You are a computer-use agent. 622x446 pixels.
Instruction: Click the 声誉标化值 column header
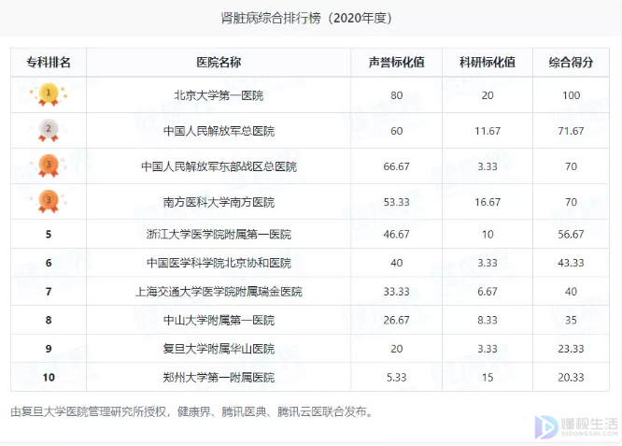coord(396,63)
